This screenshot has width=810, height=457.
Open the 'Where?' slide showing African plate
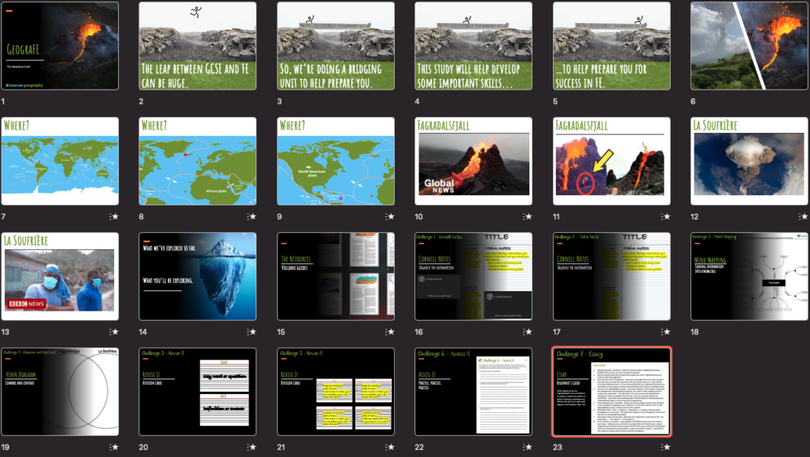tap(197, 161)
